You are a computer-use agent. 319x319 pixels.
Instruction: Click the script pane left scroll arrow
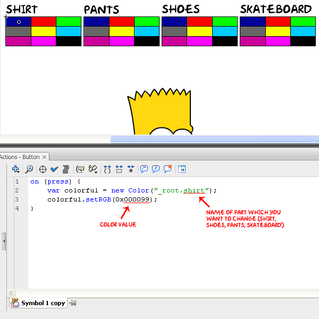pyautogui.click(x=11, y=293)
